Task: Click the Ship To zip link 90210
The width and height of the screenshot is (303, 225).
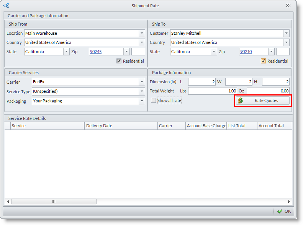Action: pyautogui.click(x=246, y=52)
